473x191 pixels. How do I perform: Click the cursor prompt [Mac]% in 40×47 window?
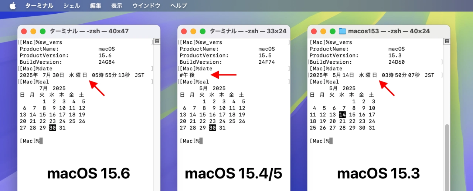pos(30,141)
